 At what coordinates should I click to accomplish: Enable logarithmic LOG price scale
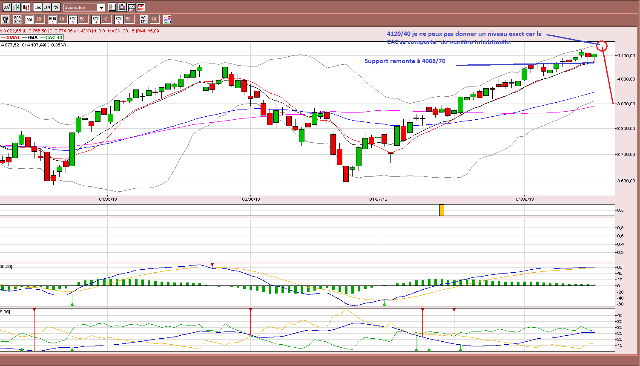coord(37,7)
